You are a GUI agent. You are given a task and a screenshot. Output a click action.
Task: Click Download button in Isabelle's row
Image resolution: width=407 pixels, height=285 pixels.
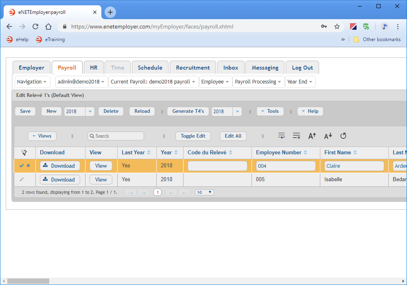60,180
